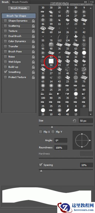Viewport: 95px width, 213px height.
Task: Click the brush list scroll-up arrow
Action: (91, 8)
